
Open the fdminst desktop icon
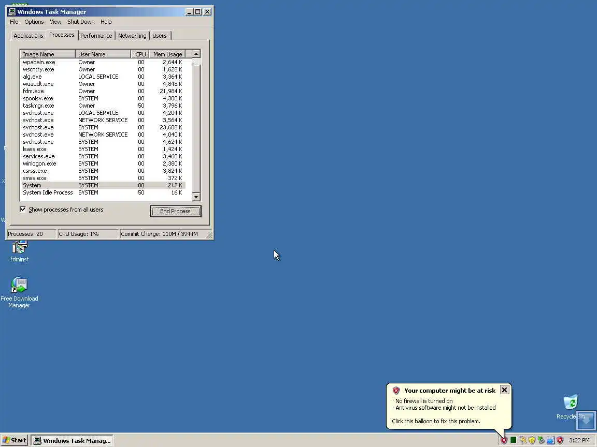(x=19, y=251)
